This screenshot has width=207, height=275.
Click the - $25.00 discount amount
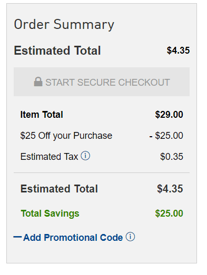(166, 136)
